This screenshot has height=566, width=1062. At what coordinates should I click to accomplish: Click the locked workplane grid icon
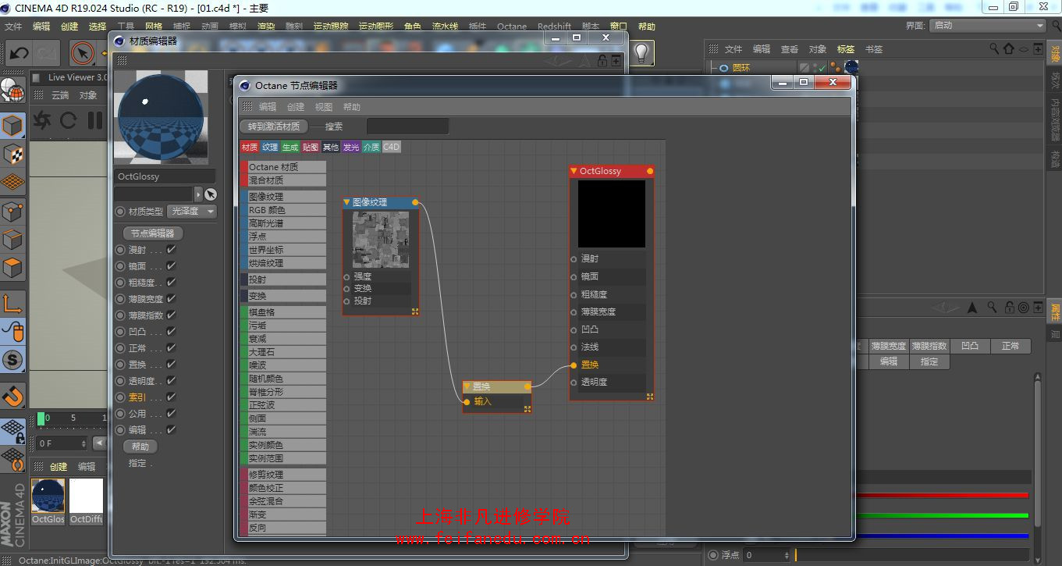(12, 430)
